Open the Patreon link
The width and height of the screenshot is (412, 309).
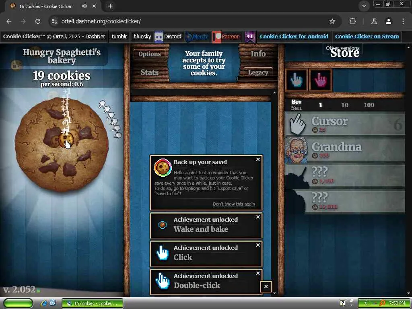231,36
